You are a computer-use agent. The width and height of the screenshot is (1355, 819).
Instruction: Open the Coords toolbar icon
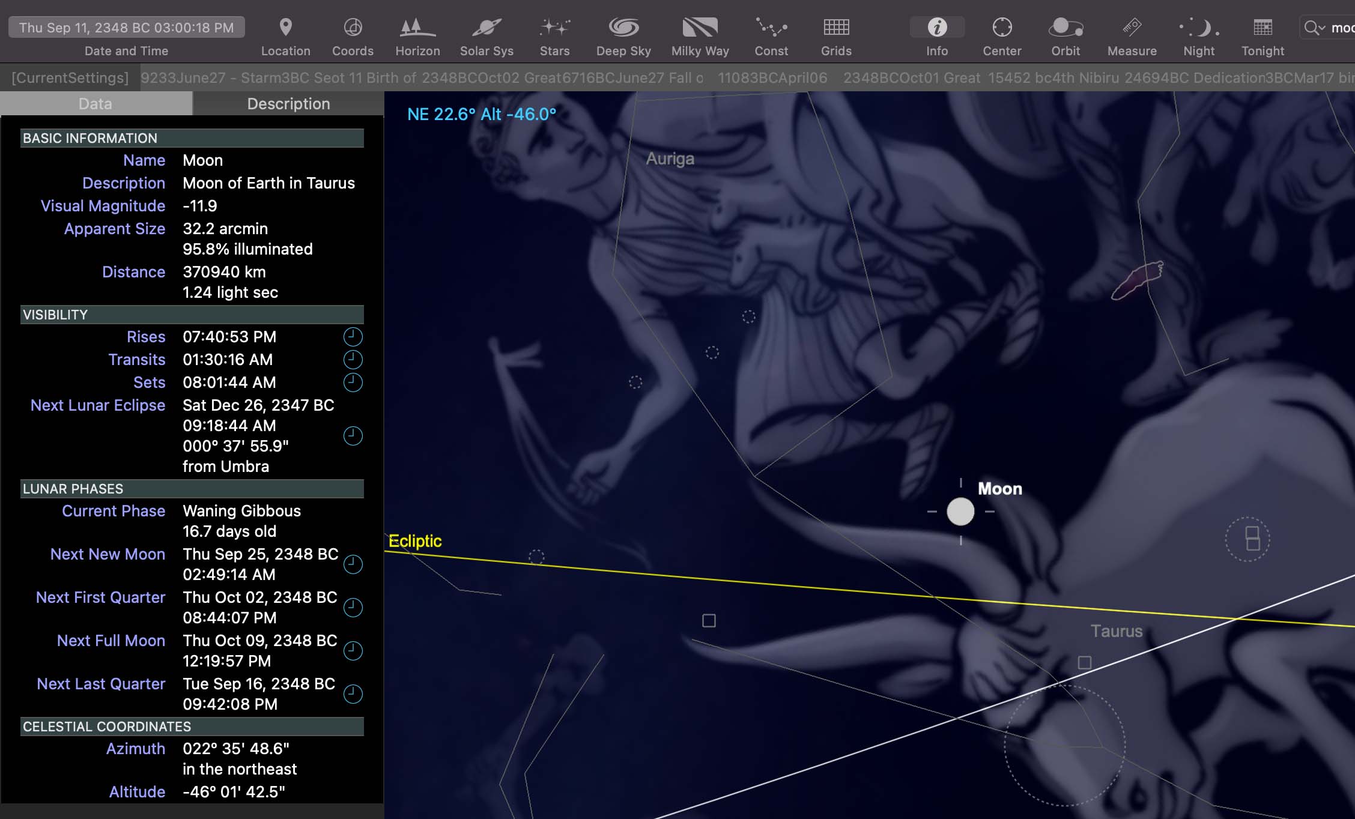pos(353,28)
